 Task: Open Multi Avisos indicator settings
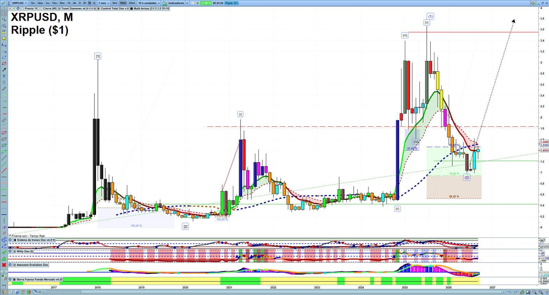click(x=150, y=9)
